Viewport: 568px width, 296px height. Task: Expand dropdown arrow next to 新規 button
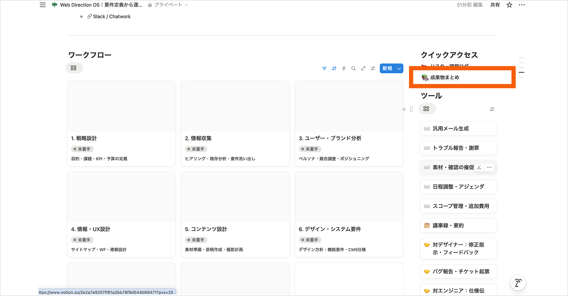(x=399, y=69)
